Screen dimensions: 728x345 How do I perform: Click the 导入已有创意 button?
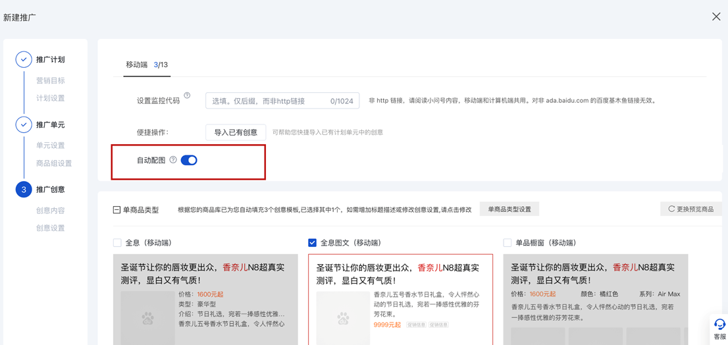coord(236,132)
